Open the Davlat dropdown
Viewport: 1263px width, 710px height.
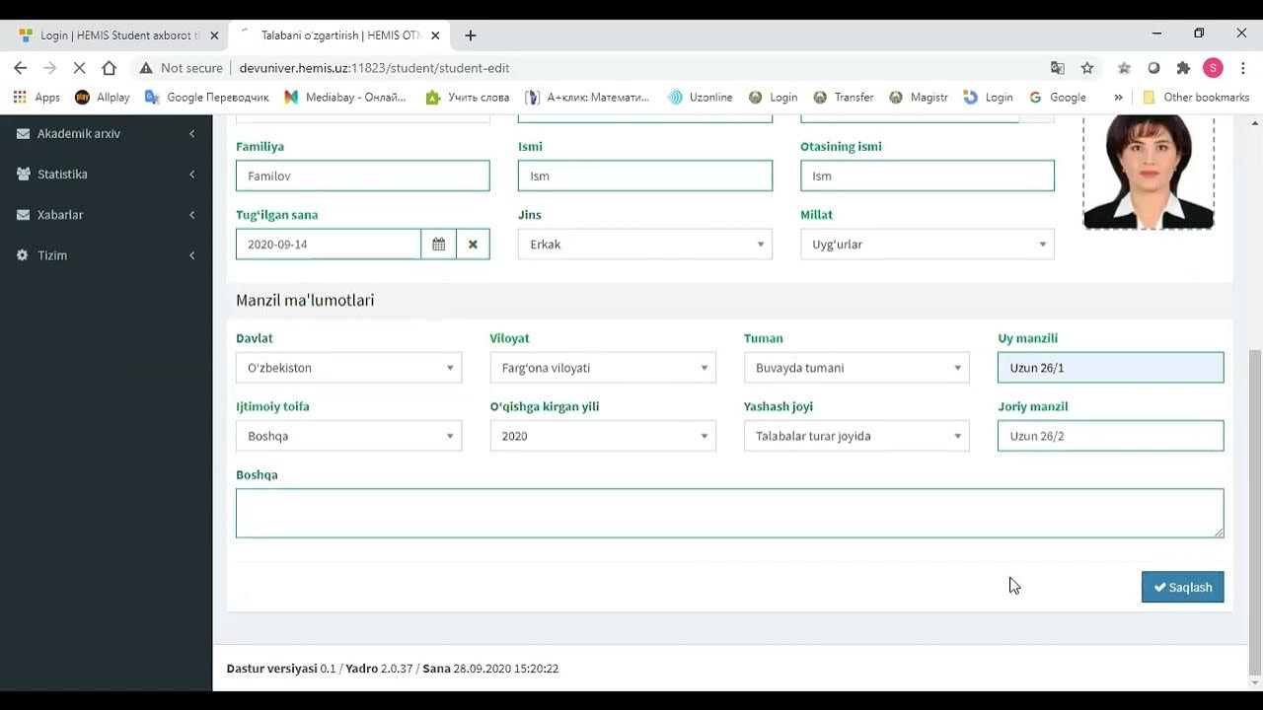pyautogui.click(x=348, y=368)
